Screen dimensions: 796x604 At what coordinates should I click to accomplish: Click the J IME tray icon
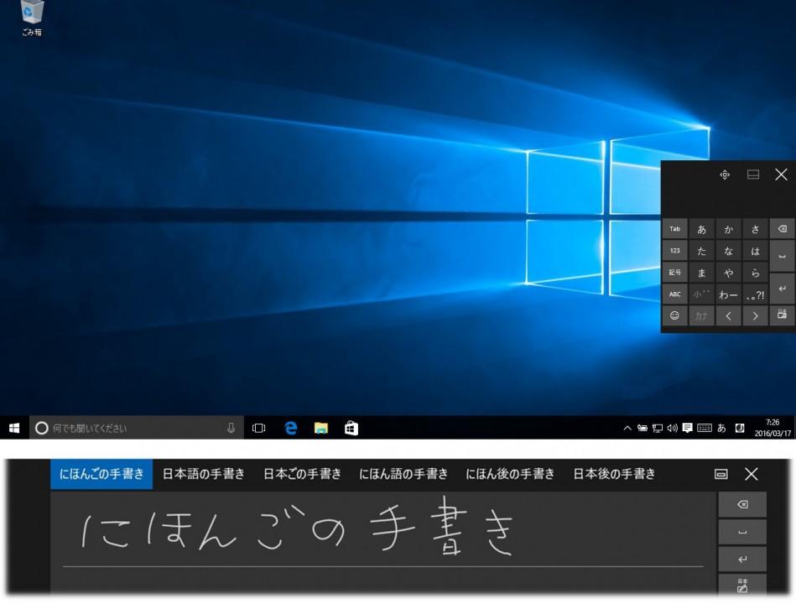coord(740,428)
